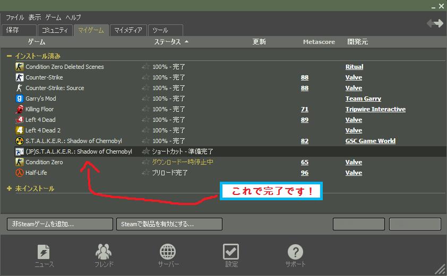Open the Team Garry developer link
Viewport: 447px width, 276px height.
[363, 99]
